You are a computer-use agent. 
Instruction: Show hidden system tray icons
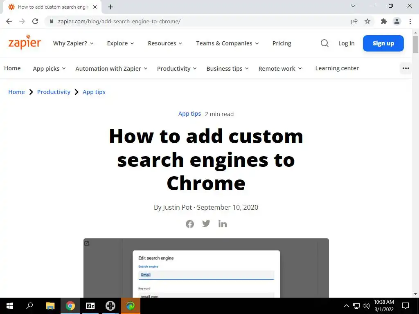346,306
